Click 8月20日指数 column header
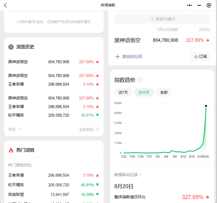The height and width of the screenshot is (203, 217). [167, 29]
